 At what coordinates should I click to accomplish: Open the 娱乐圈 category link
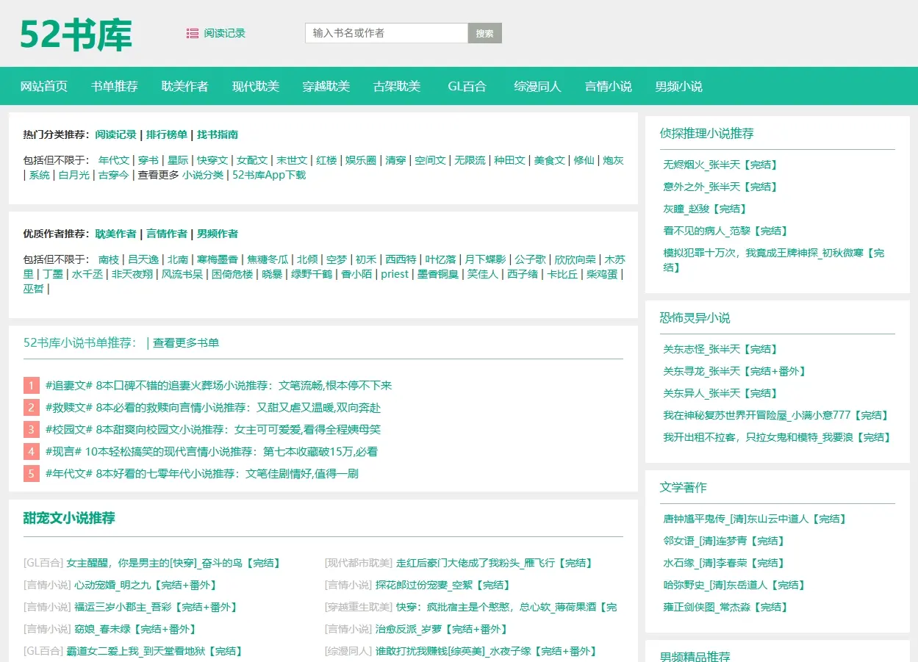(x=361, y=160)
